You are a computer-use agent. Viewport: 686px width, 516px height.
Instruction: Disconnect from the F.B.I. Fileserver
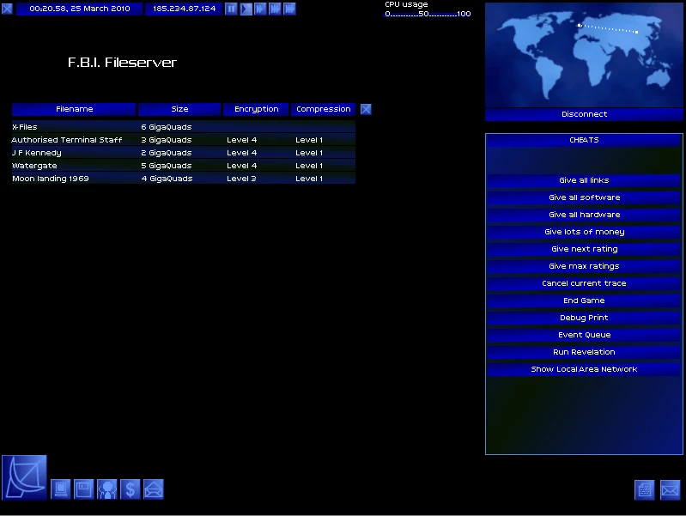(x=584, y=114)
